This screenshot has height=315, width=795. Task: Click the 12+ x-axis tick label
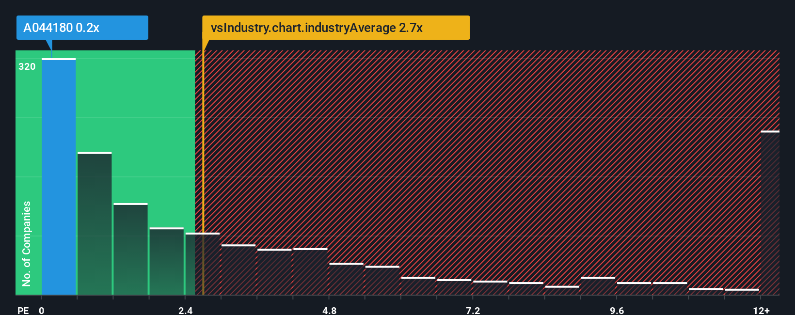click(762, 311)
